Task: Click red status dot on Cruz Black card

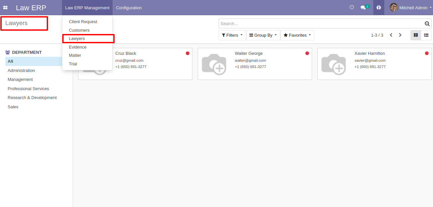Action: point(188,53)
